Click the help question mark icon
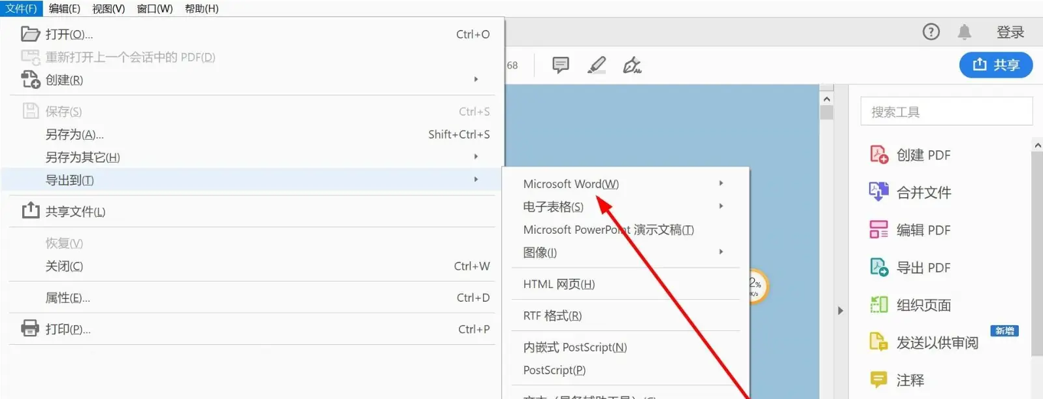 [x=931, y=31]
